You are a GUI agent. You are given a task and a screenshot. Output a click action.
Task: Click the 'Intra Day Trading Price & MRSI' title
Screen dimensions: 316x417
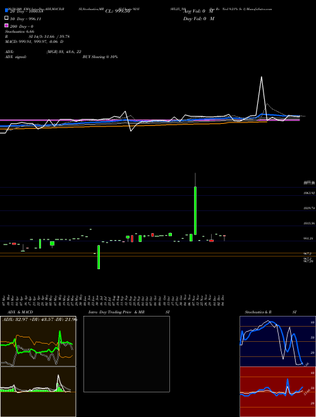click(x=129, y=312)
